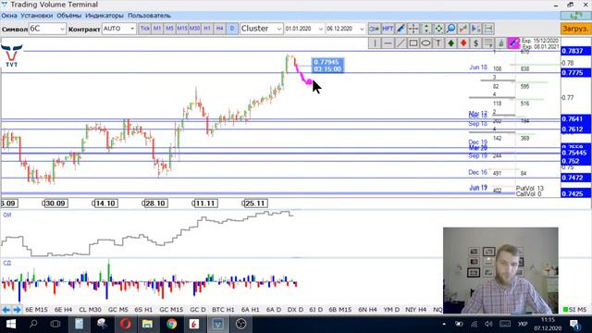Viewport: 592px width, 333px height.
Task: Open the Cluster chart type dropdown
Action: click(x=261, y=29)
